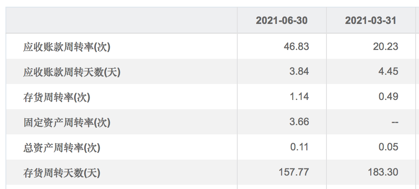Viewport: 419px width, 189px height.
Task: Select the 总资产周转率(次) row label
Action: click(x=62, y=147)
